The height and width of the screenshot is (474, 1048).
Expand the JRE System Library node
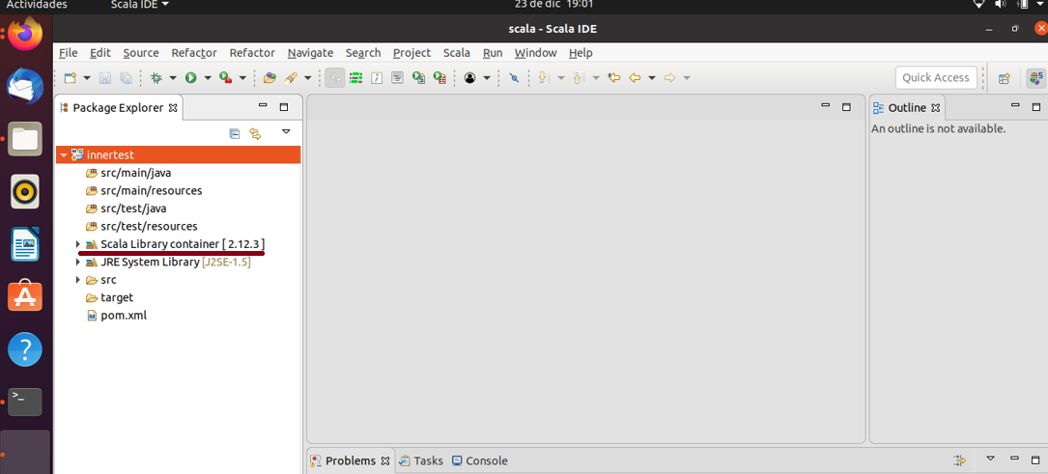coord(77,263)
